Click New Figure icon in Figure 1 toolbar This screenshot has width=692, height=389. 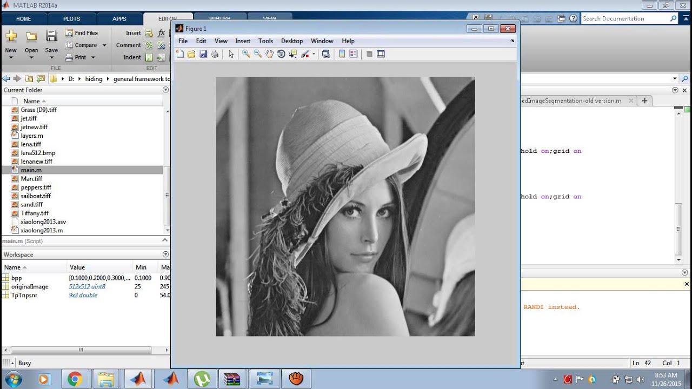[180, 54]
